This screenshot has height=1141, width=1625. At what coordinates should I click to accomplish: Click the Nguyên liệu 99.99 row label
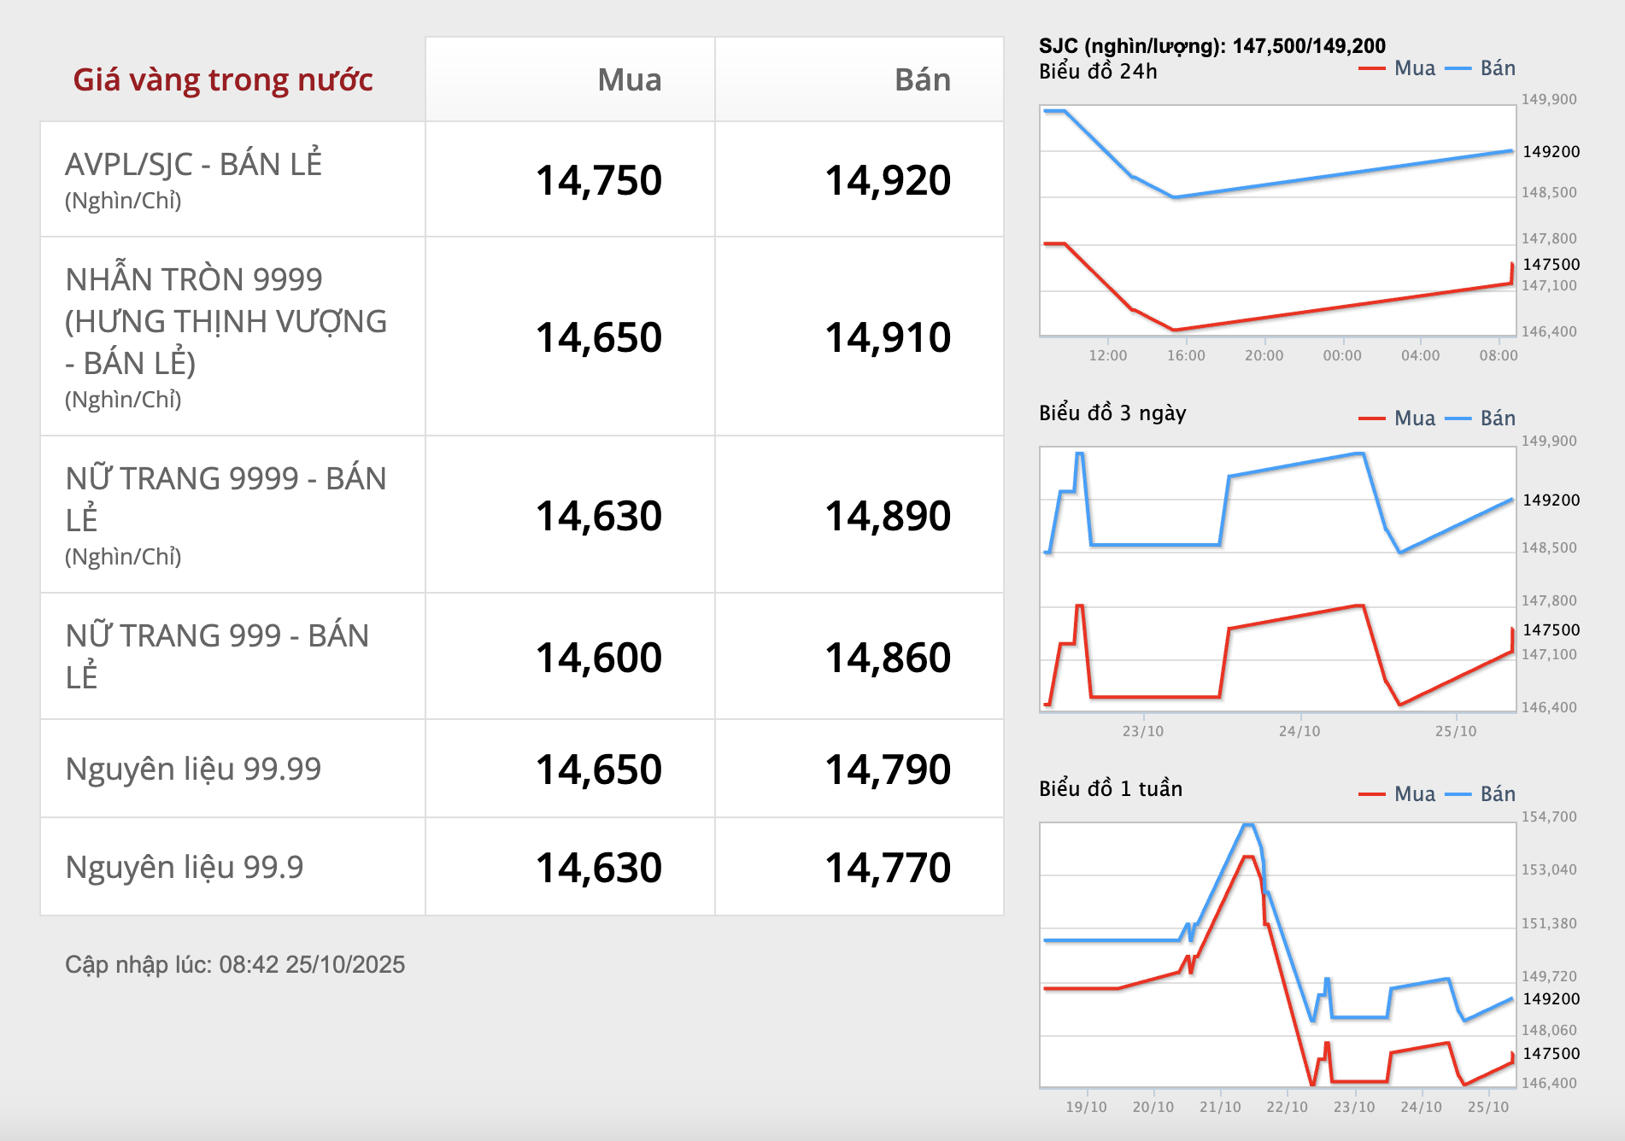tap(193, 769)
